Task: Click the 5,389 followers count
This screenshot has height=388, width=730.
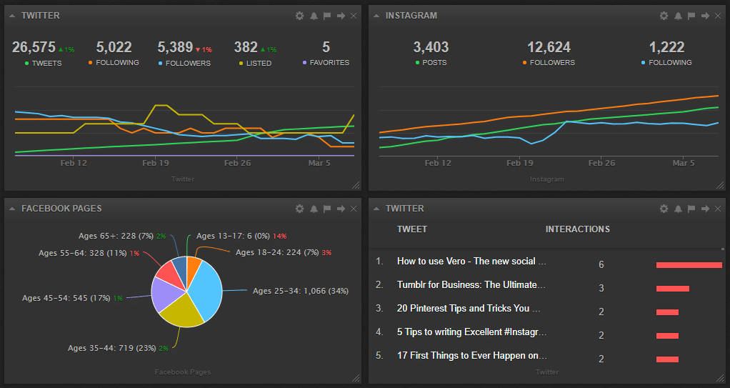Action: [x=175, y=47]
